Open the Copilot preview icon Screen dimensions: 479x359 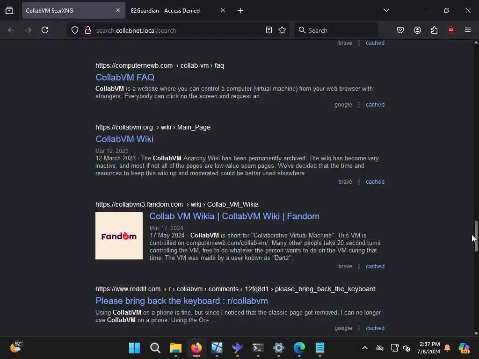[464, 348]
